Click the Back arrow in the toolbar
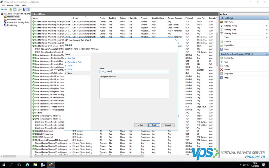This screenshot has height=168, width=269. pyautogui.click(x=2, y=9)
